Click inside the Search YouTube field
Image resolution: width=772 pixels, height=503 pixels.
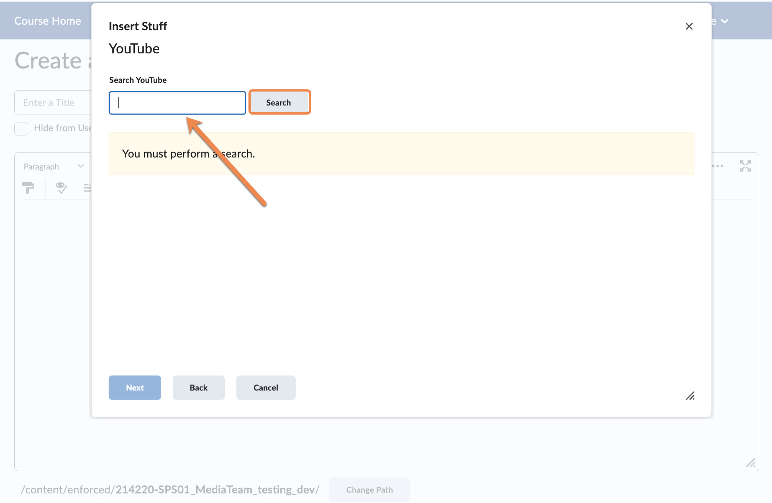(x=177, y=102)
